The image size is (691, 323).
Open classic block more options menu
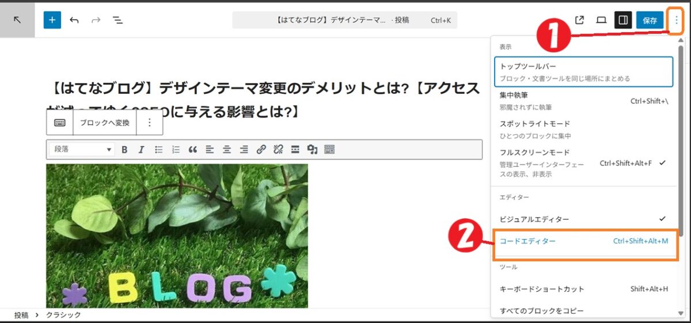149,123
